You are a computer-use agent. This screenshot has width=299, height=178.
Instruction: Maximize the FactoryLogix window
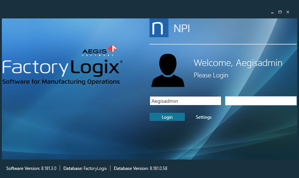click(x=280, y=12)
